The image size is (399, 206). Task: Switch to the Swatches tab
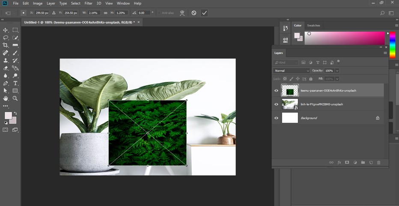point(313,26)
